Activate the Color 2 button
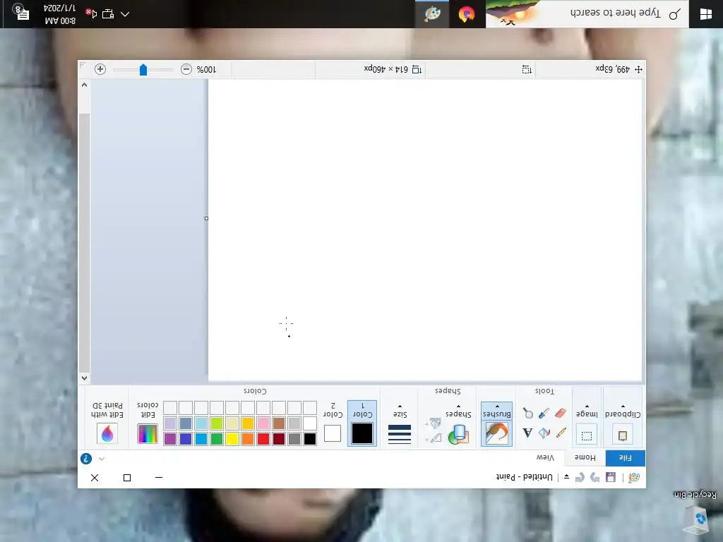723x542 pixels. (333, 423)
